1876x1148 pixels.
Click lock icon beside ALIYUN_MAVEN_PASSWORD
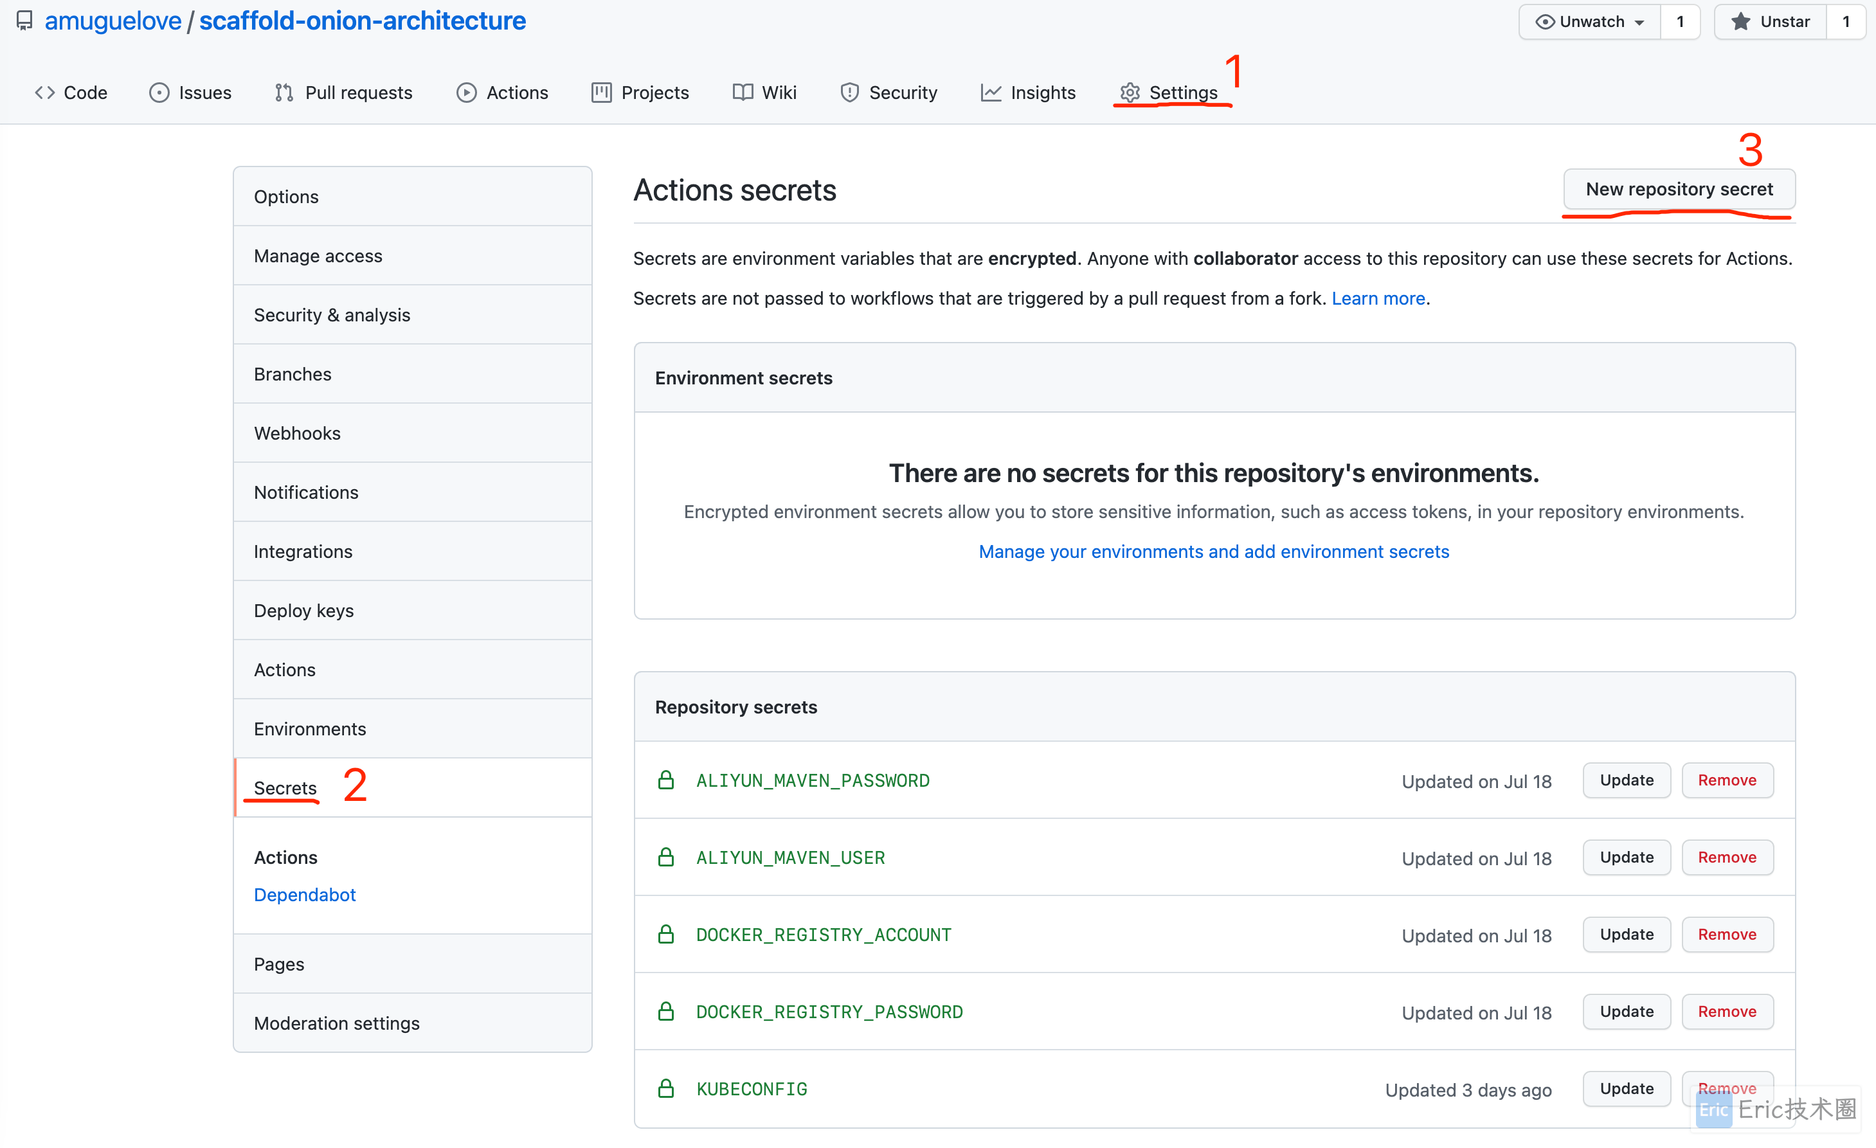click(666, 780)
